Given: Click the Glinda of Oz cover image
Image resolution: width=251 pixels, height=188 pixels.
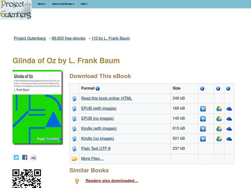Looking at the screenshot, I should coord(37,107).
